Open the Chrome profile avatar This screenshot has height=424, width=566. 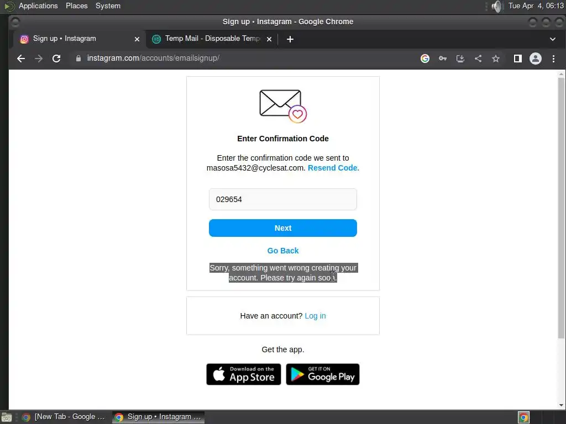(535, 59)
